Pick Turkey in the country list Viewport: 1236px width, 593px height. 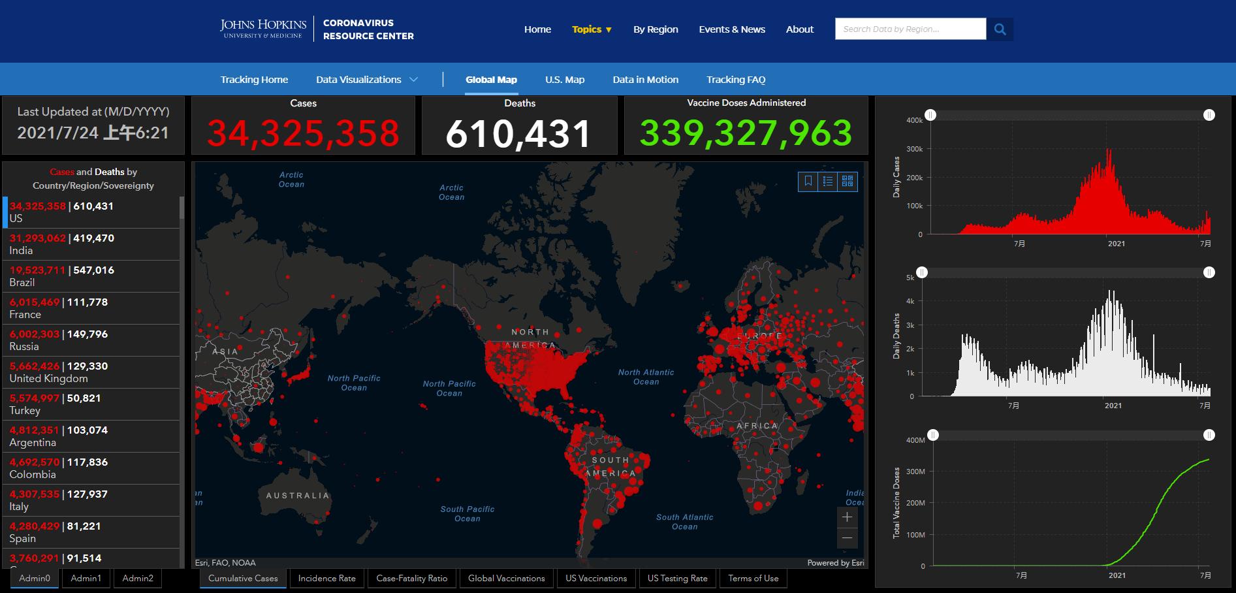pyautogui.click(x=91, y=404)
